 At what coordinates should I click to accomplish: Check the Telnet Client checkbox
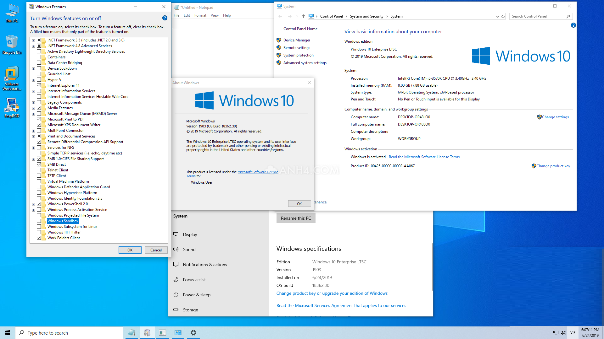tap(39, 170)
